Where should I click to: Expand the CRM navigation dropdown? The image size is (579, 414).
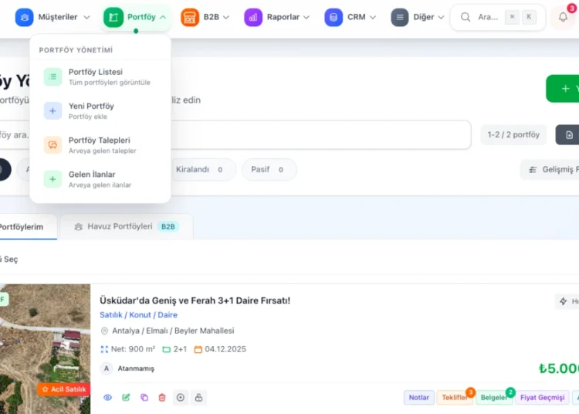point(350,17)
